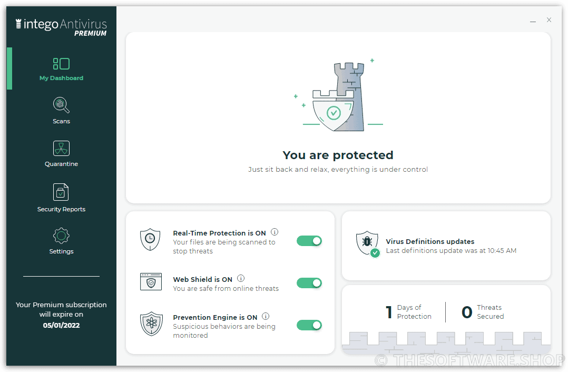This screenshot has width=568, height=372.
Task: Click the Web Shield browser icon
Action: pos(151,282)
